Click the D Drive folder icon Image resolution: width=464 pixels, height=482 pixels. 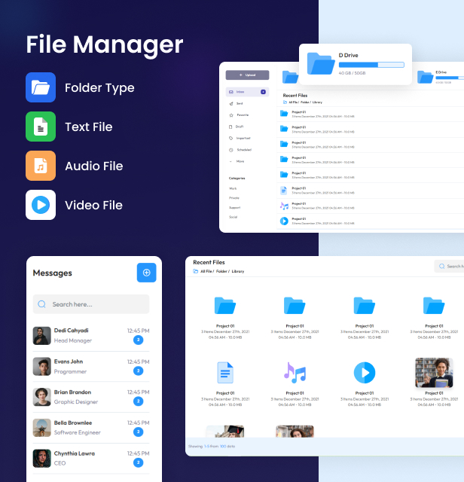coord(321,63)
